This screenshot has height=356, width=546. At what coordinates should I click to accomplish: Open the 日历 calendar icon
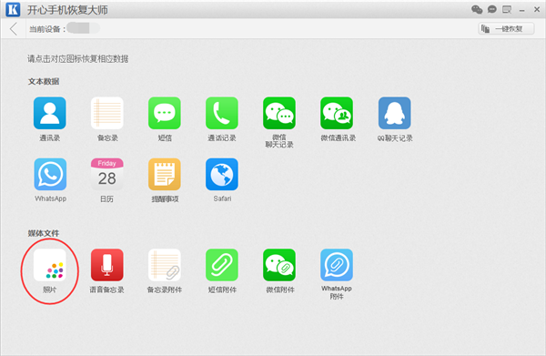pos(106,174)
